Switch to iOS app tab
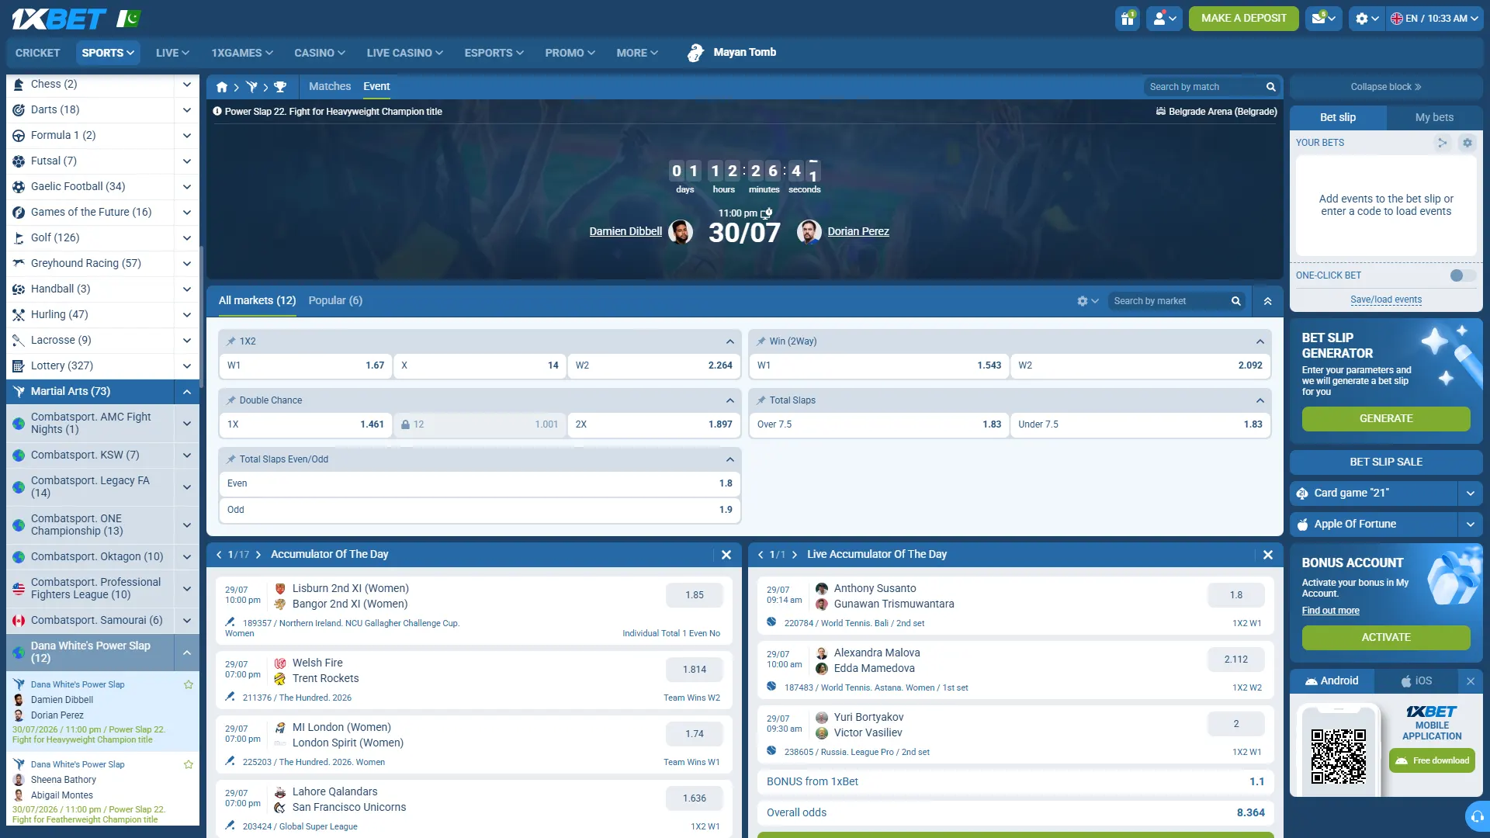1490x838 pixels. point(1416,681)
